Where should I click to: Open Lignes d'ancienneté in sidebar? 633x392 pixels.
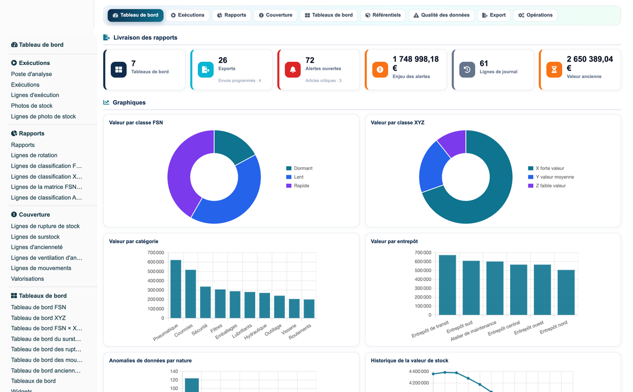(x=37, y=247)
